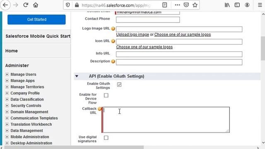Image resolution: width=265 pixels, height=149 pixels.
Task: Click the browser forward arrow
Action: [16, 5]
